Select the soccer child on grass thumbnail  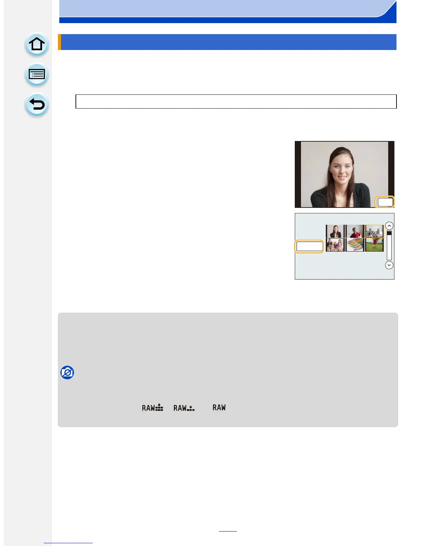[374, 245]
